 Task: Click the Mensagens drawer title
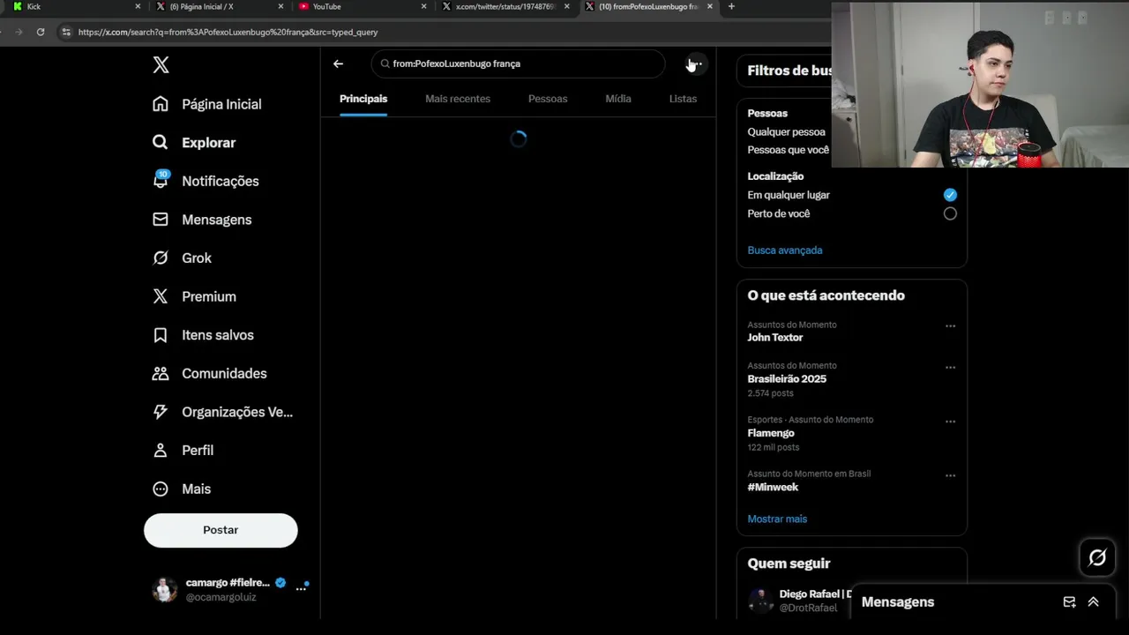click(x=898, y=601)
